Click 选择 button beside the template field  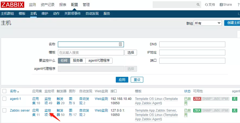(130, 53)
